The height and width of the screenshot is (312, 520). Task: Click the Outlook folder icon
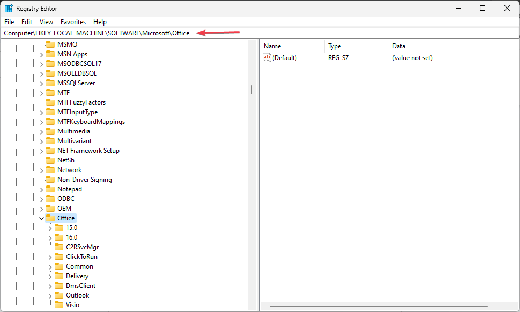pos(59,295)
